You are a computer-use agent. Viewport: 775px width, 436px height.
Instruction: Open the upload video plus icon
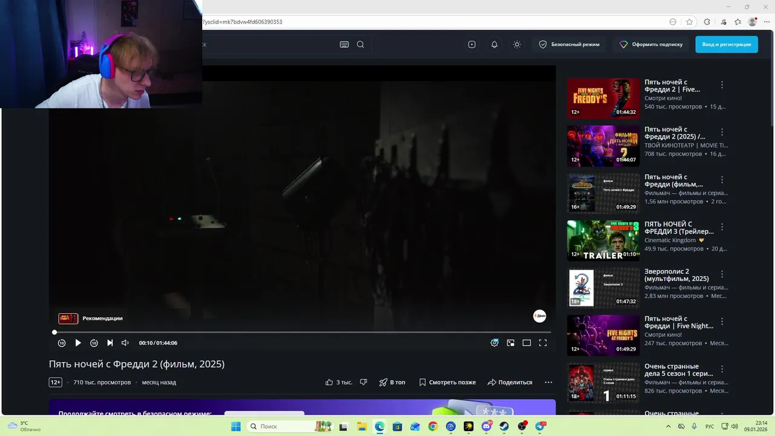(x=472, y=44)
